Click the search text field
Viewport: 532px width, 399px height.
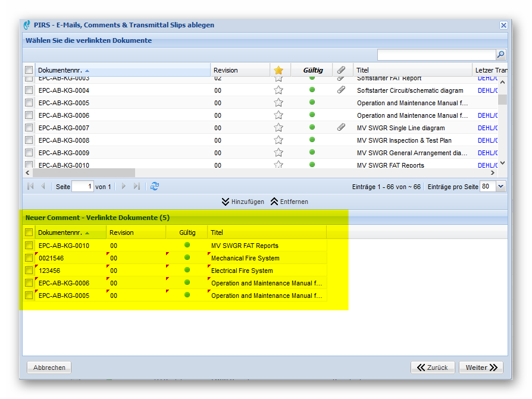(436, 55)
